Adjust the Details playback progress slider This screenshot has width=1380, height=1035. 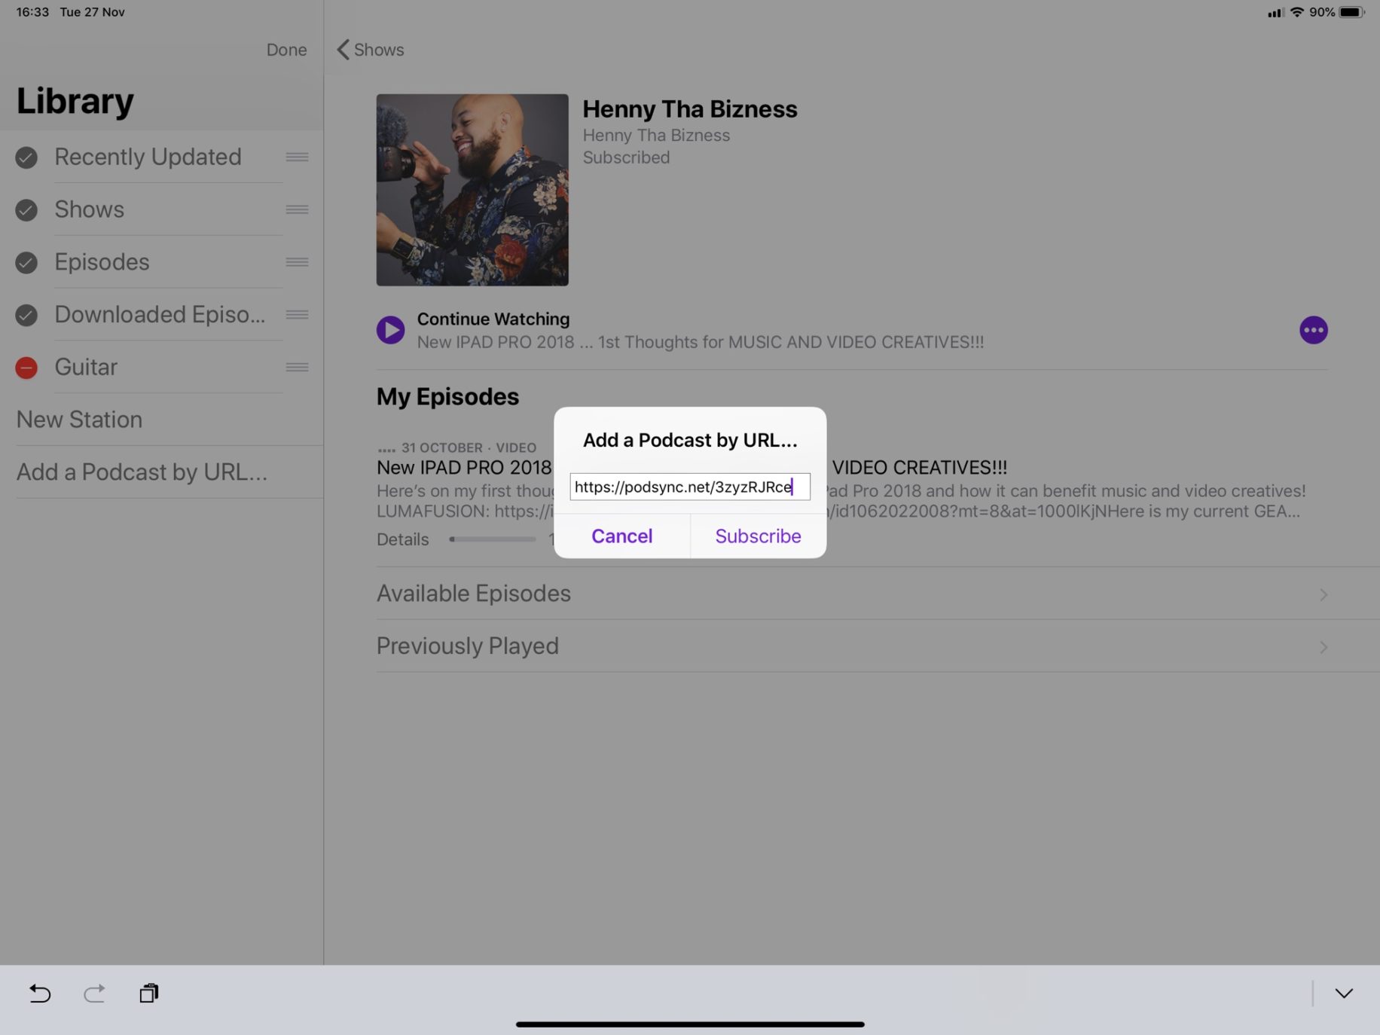tap(493, 539)
